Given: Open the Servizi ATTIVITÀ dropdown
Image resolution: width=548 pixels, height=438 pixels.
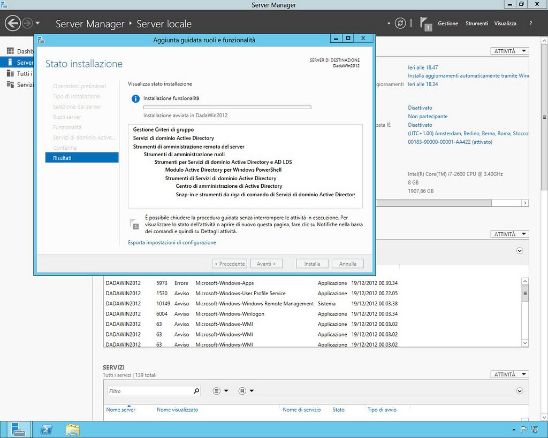Looking at the screenshot, I should coord(509,374).
